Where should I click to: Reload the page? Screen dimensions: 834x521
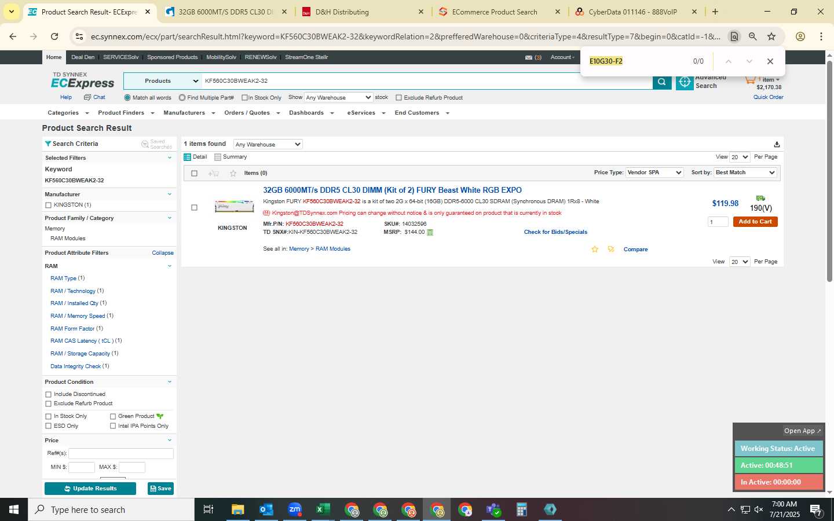(x=54, y=36)
